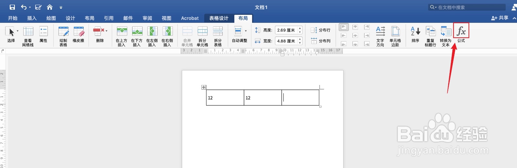Click 拆分单元格 split cells
The image size is (517, 168).
202,36
